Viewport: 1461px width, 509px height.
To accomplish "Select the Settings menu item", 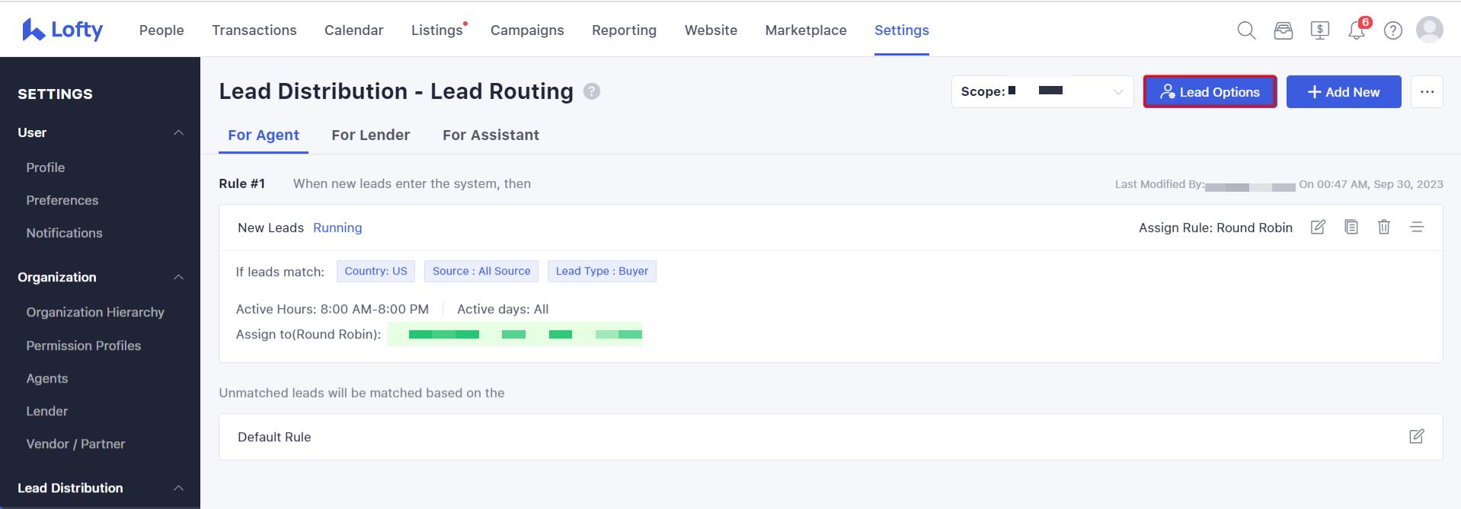I will pyautogui.click(x=902, y=30).
